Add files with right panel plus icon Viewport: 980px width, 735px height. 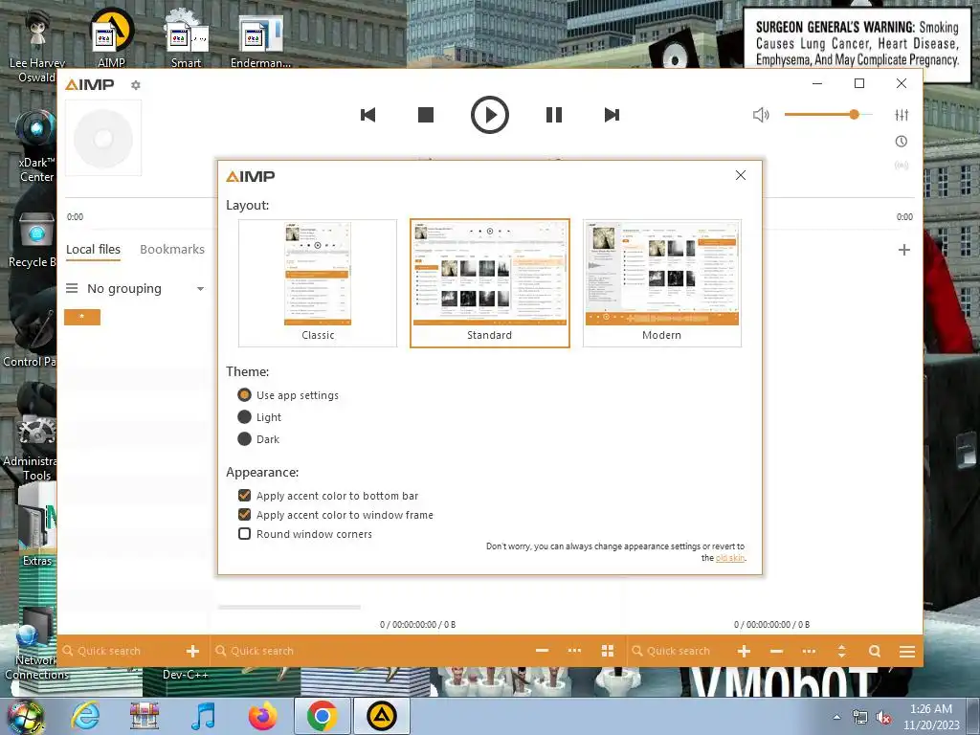744,651
